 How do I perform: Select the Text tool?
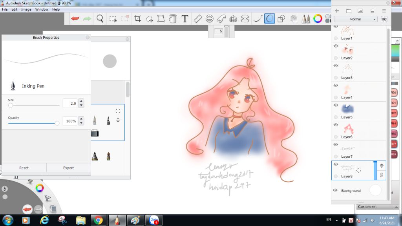(185, 18)
